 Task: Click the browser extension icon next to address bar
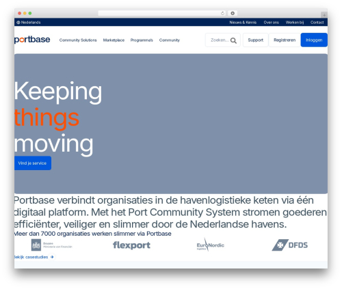(x=233, y=13)
